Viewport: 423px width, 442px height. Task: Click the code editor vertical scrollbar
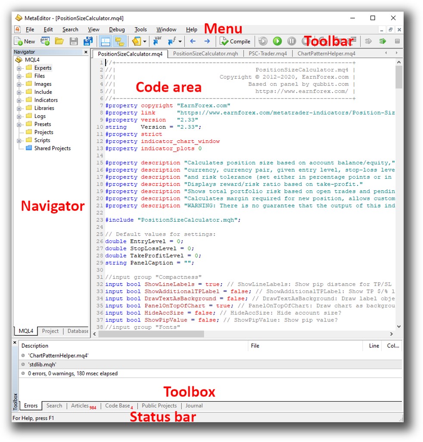click(398, 194)
